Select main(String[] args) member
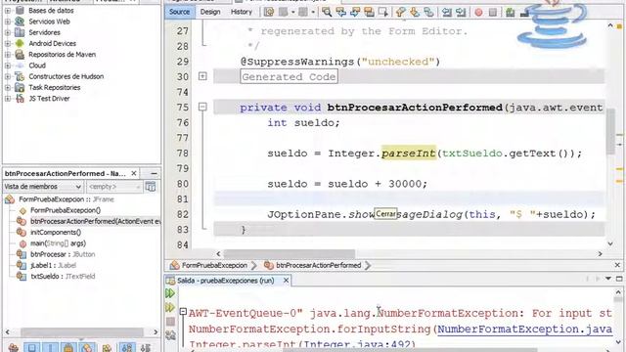The height and width of the screenshot is (352, 626). tap(58, 243)
